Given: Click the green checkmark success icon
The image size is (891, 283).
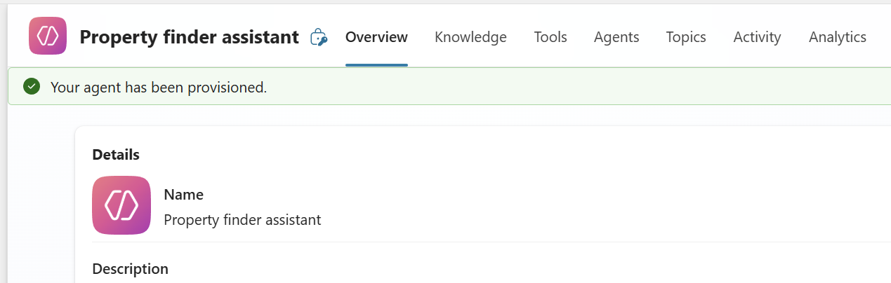Looking at the screenshot, I should click(x=31, y=87).
